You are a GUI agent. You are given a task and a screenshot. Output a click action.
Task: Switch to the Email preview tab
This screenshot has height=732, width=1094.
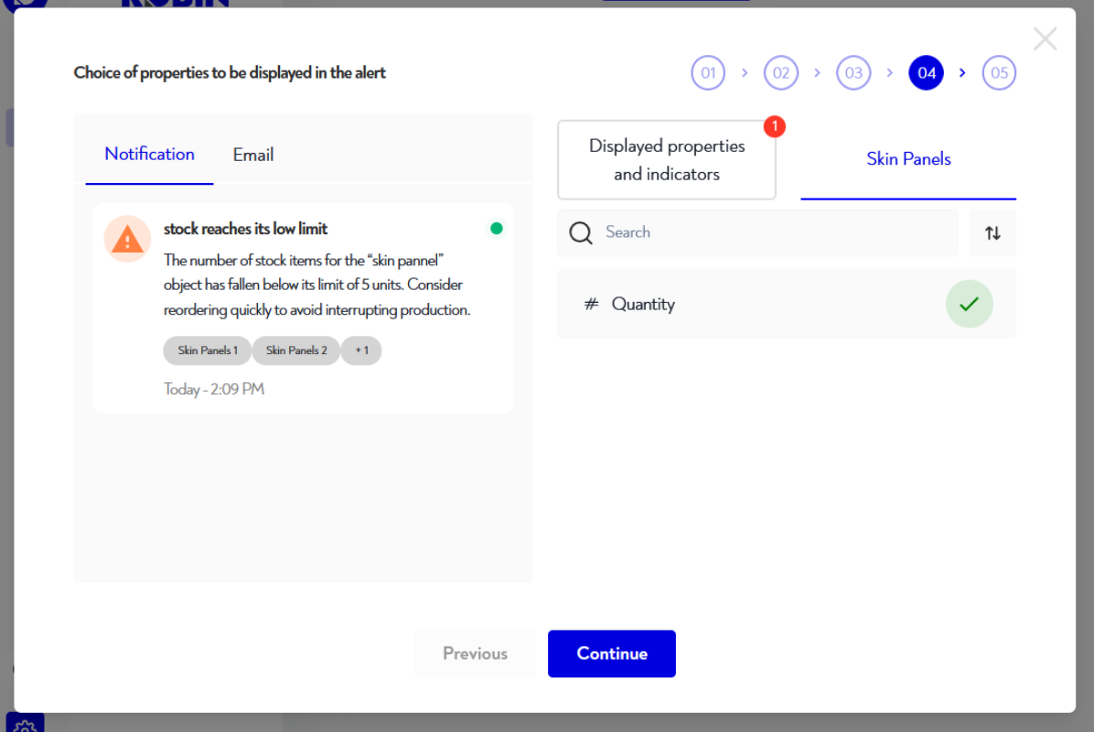pyautogui.click(x=253, y=155)
